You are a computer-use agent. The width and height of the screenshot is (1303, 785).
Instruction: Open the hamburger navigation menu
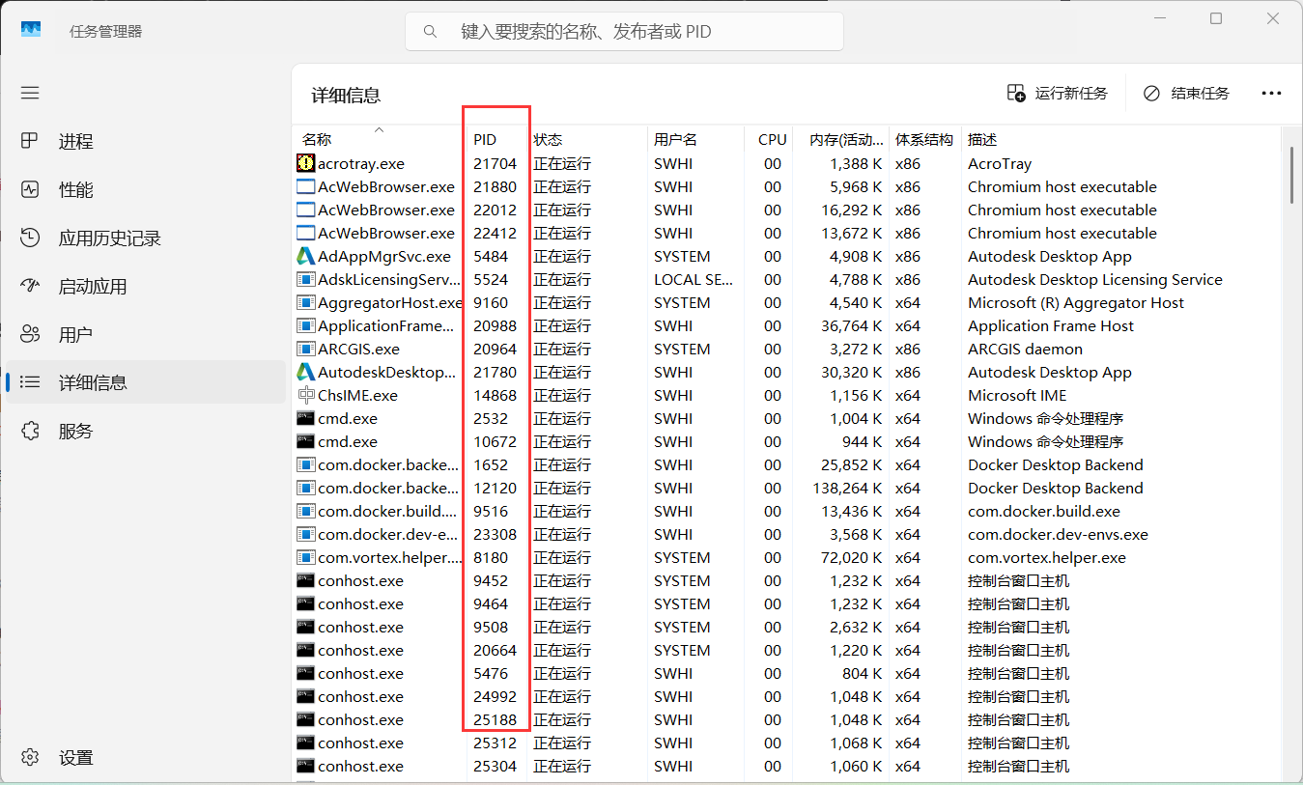(x=30, y=93)
